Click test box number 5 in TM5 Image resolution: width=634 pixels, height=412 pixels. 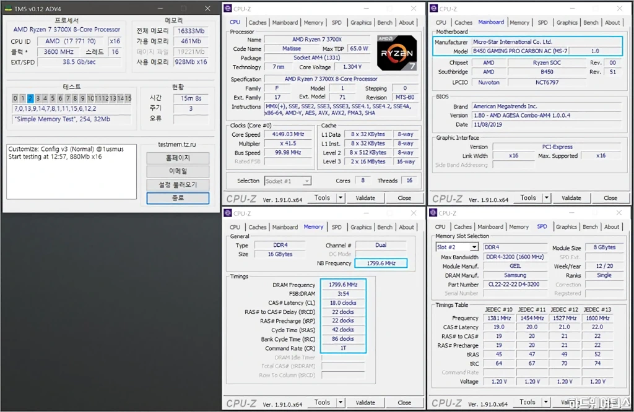click(x=53, y=98)
